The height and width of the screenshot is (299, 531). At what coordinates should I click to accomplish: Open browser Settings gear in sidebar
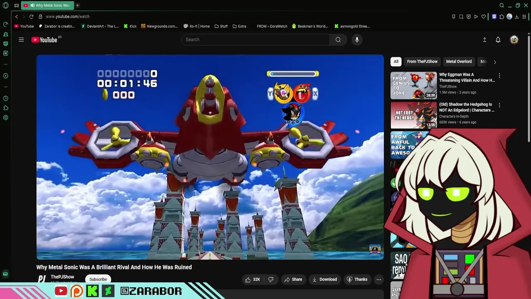(5, 118)
